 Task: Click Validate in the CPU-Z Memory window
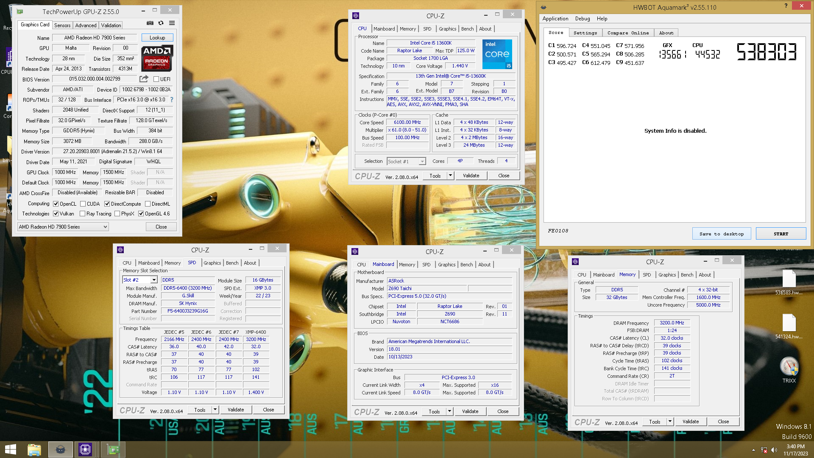coord(691,422)
